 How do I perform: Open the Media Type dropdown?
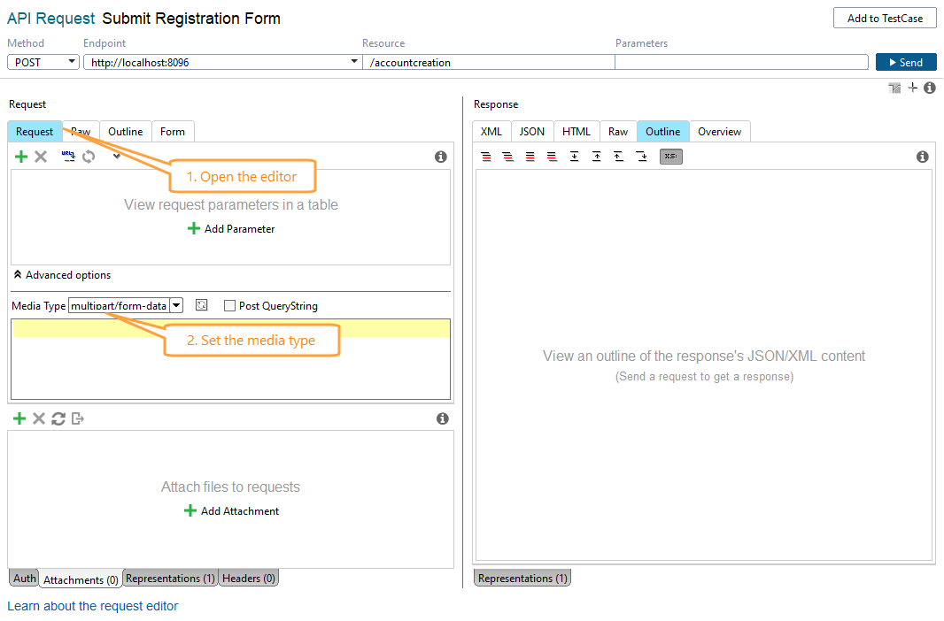176,305
